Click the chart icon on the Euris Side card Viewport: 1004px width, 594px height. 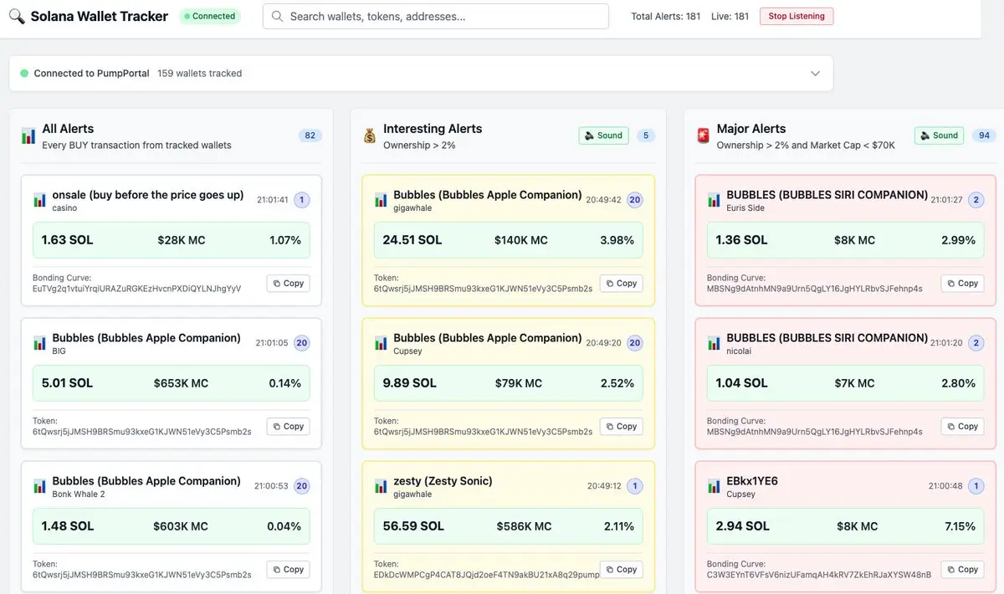[714, 200]
